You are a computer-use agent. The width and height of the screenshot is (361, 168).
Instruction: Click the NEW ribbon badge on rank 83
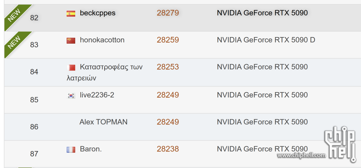coord(16,43)
